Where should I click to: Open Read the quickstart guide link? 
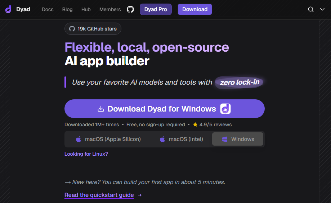[x=99, y=195]
